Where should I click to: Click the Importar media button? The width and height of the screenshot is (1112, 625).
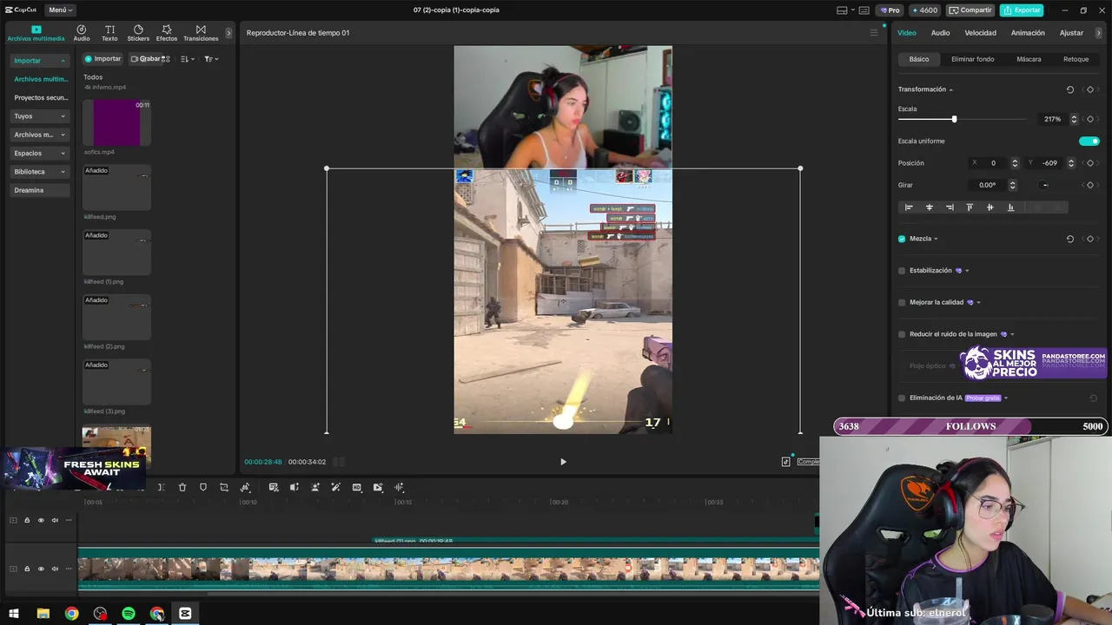tap(103, 59)
